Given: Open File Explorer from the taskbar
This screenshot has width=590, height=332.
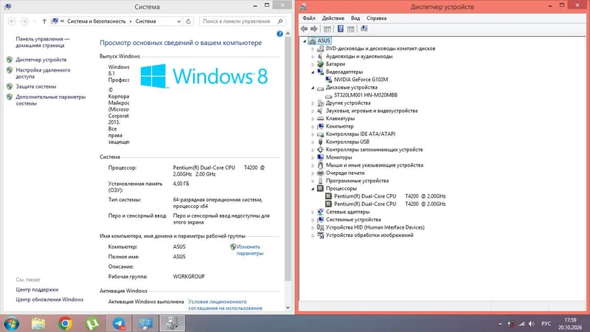Looking at the screenshot, I should coord(38,323).
